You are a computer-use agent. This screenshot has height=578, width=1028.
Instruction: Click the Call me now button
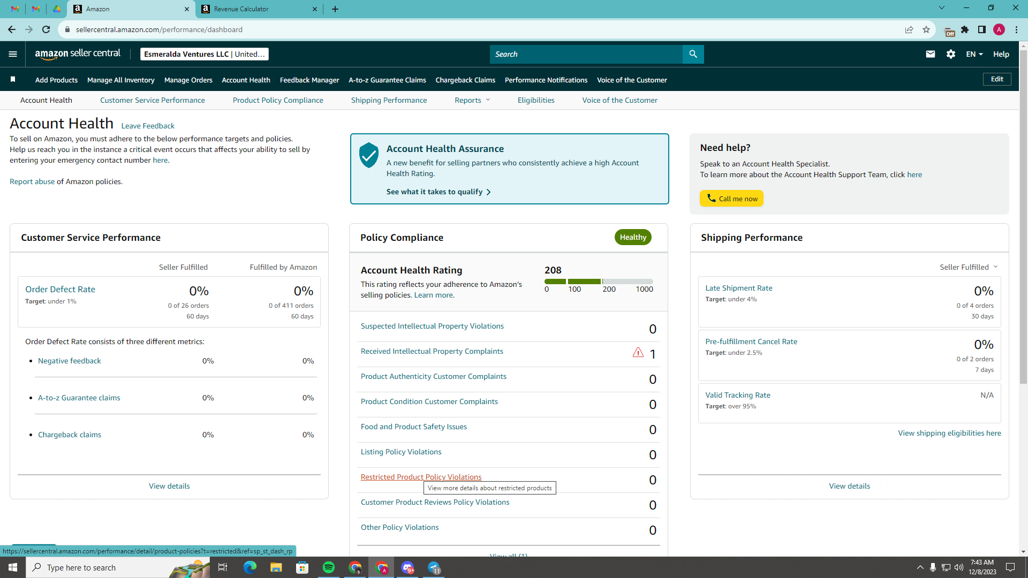[x=731, y=199]
